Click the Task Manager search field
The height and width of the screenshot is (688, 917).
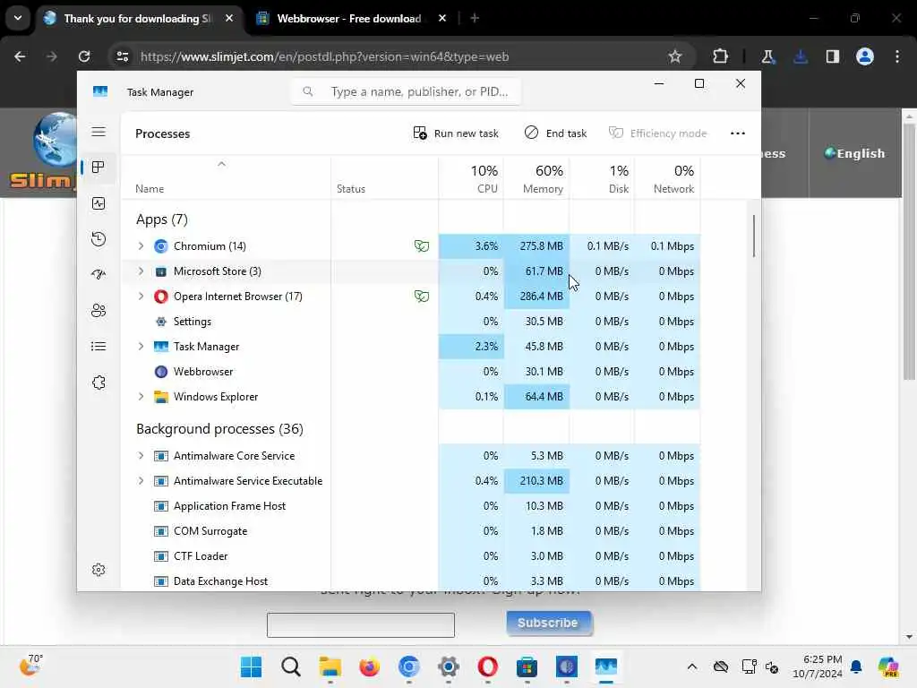coord(406,92)
